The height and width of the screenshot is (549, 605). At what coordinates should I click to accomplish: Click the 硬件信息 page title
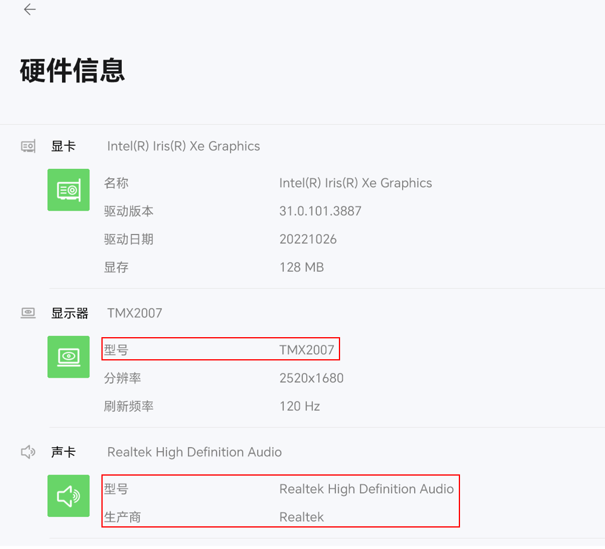[x=72, y=71]
